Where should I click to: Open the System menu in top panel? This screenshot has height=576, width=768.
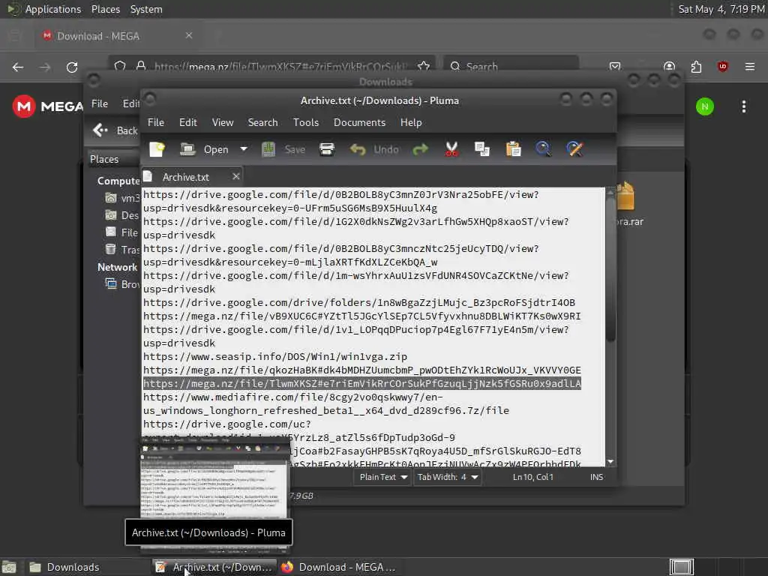[146, 9]
